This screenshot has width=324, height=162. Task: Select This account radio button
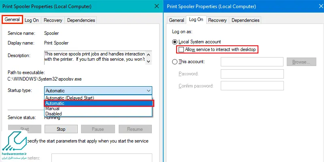pyautogui.click(x=175, y=62)
